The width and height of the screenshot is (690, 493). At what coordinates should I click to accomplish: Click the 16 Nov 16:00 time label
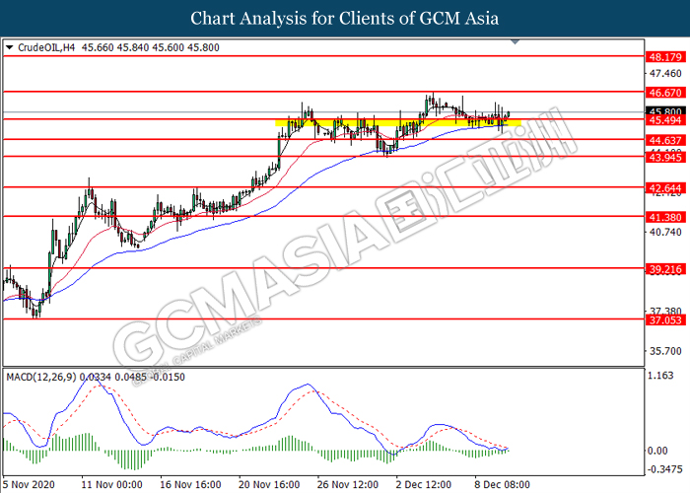(x=190, y=485)
